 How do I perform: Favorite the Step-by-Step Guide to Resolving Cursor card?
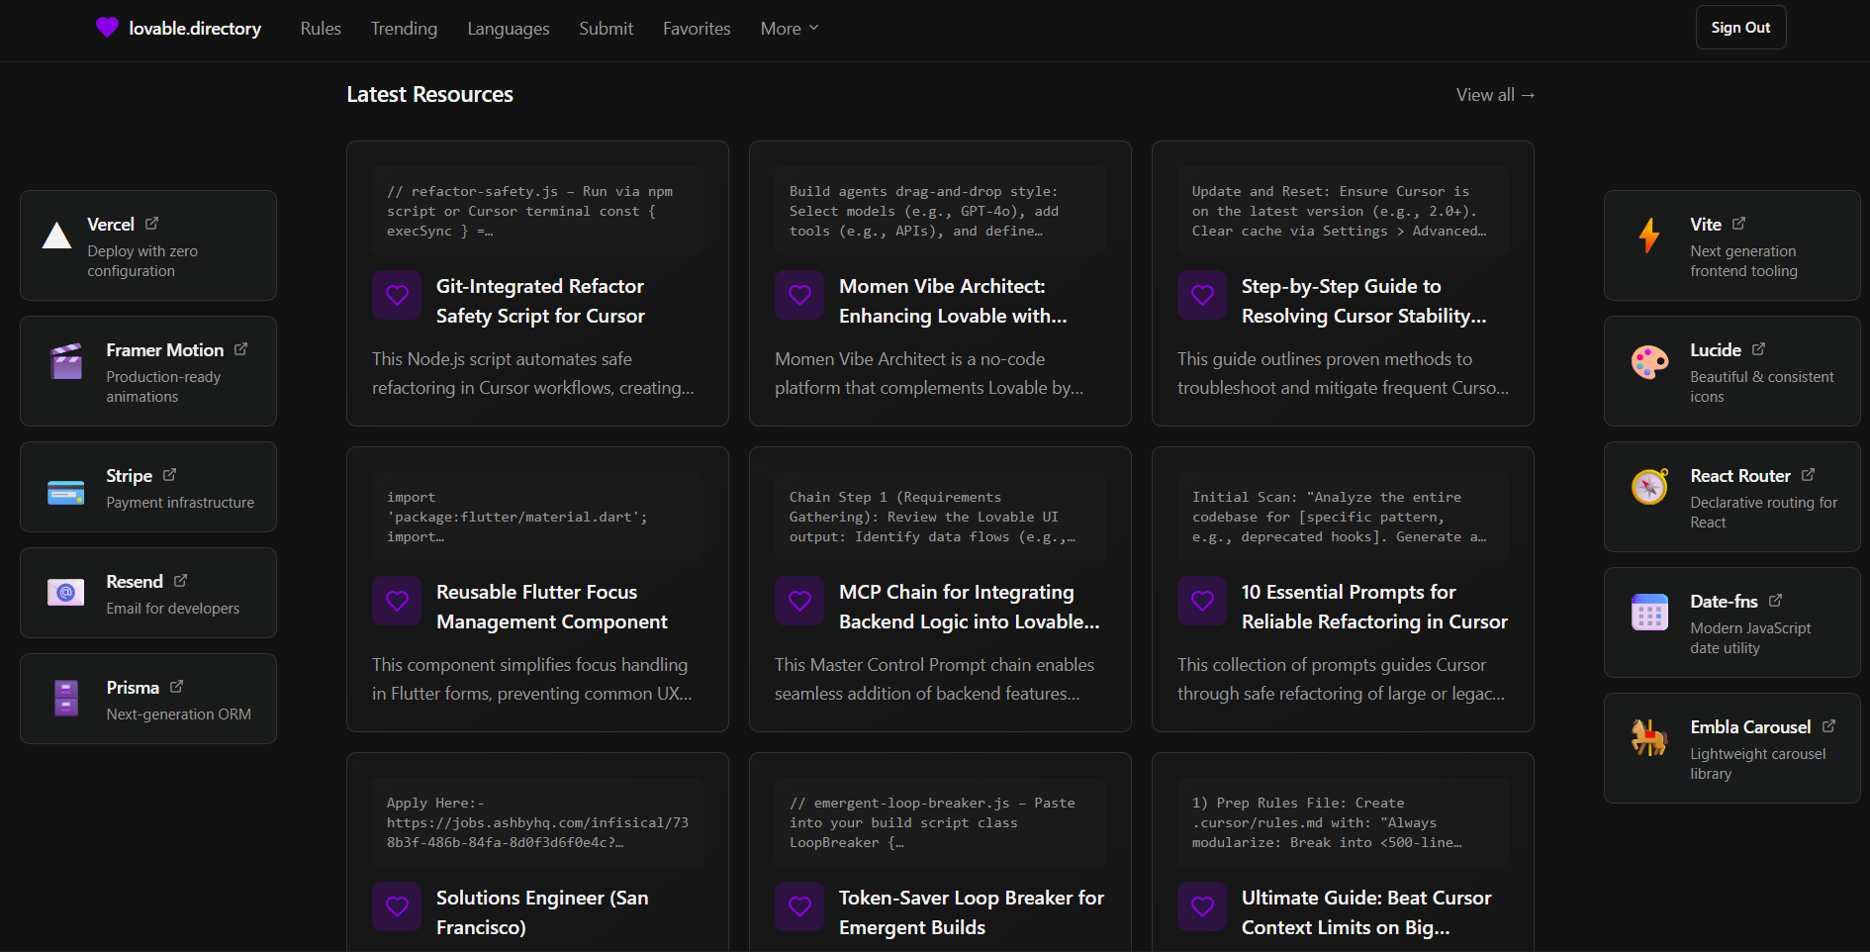1202,295
